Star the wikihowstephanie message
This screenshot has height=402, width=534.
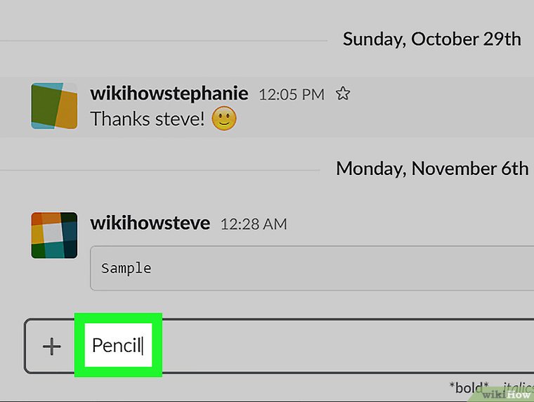point(343,93)
